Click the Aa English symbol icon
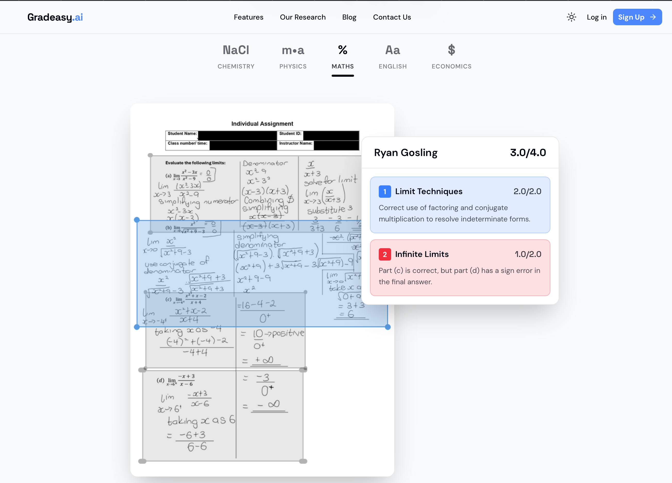 pos(393,50)
